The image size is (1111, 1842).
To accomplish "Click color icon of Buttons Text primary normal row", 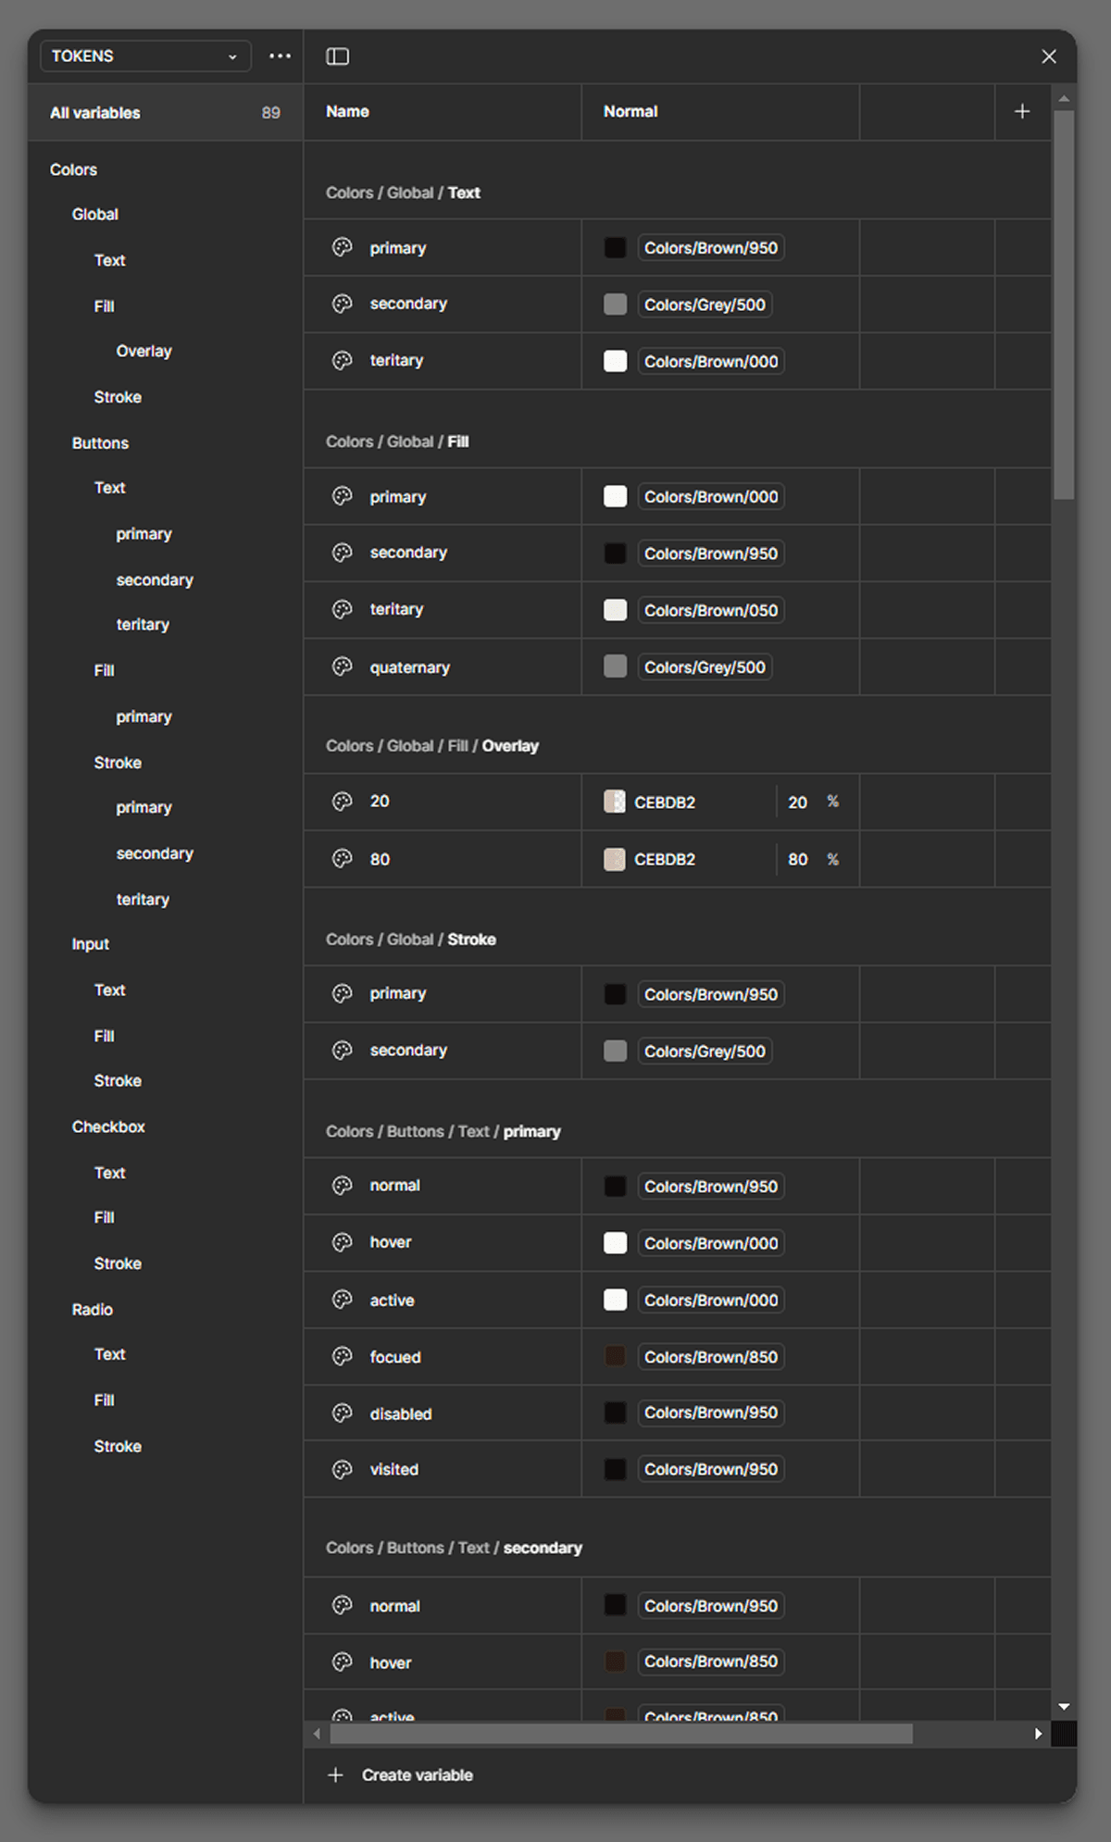I will 343,1186.
